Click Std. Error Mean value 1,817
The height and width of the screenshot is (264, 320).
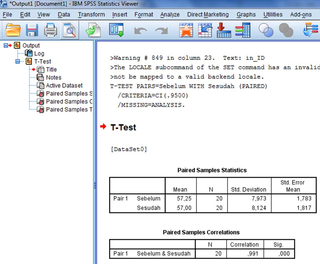(304, 208)
